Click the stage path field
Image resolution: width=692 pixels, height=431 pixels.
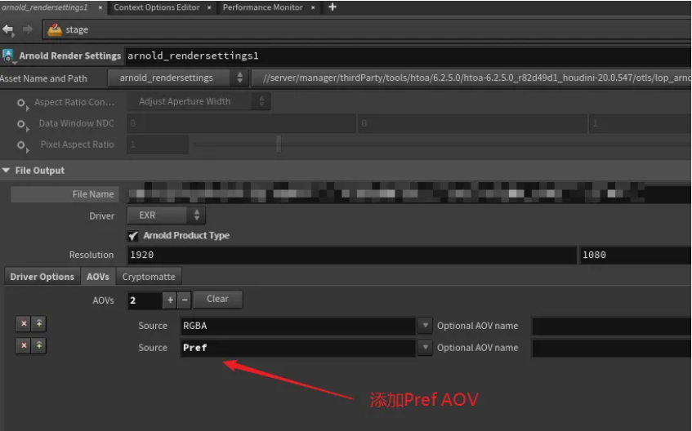click(367, 29)
